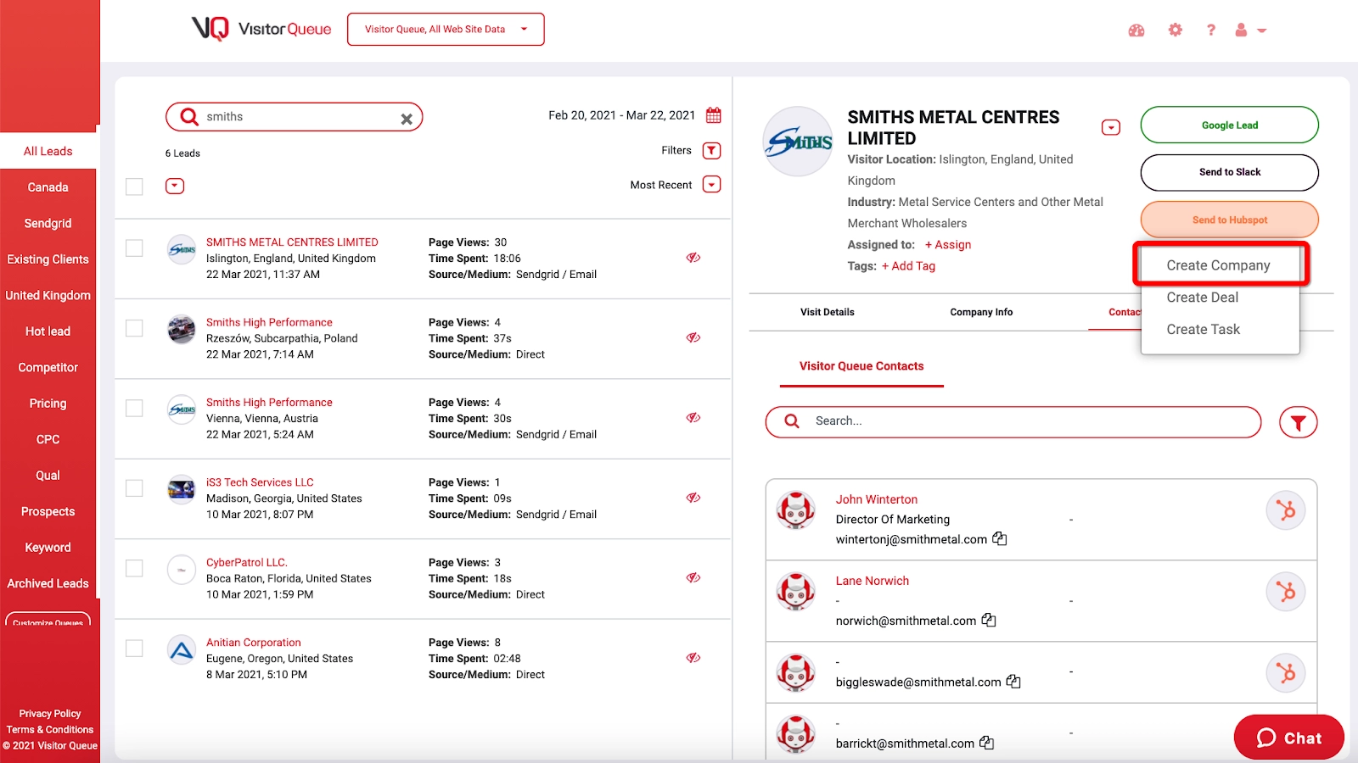
Task: Toggle hide eye for iS3 Tech Services
Action: coord(693,498)
